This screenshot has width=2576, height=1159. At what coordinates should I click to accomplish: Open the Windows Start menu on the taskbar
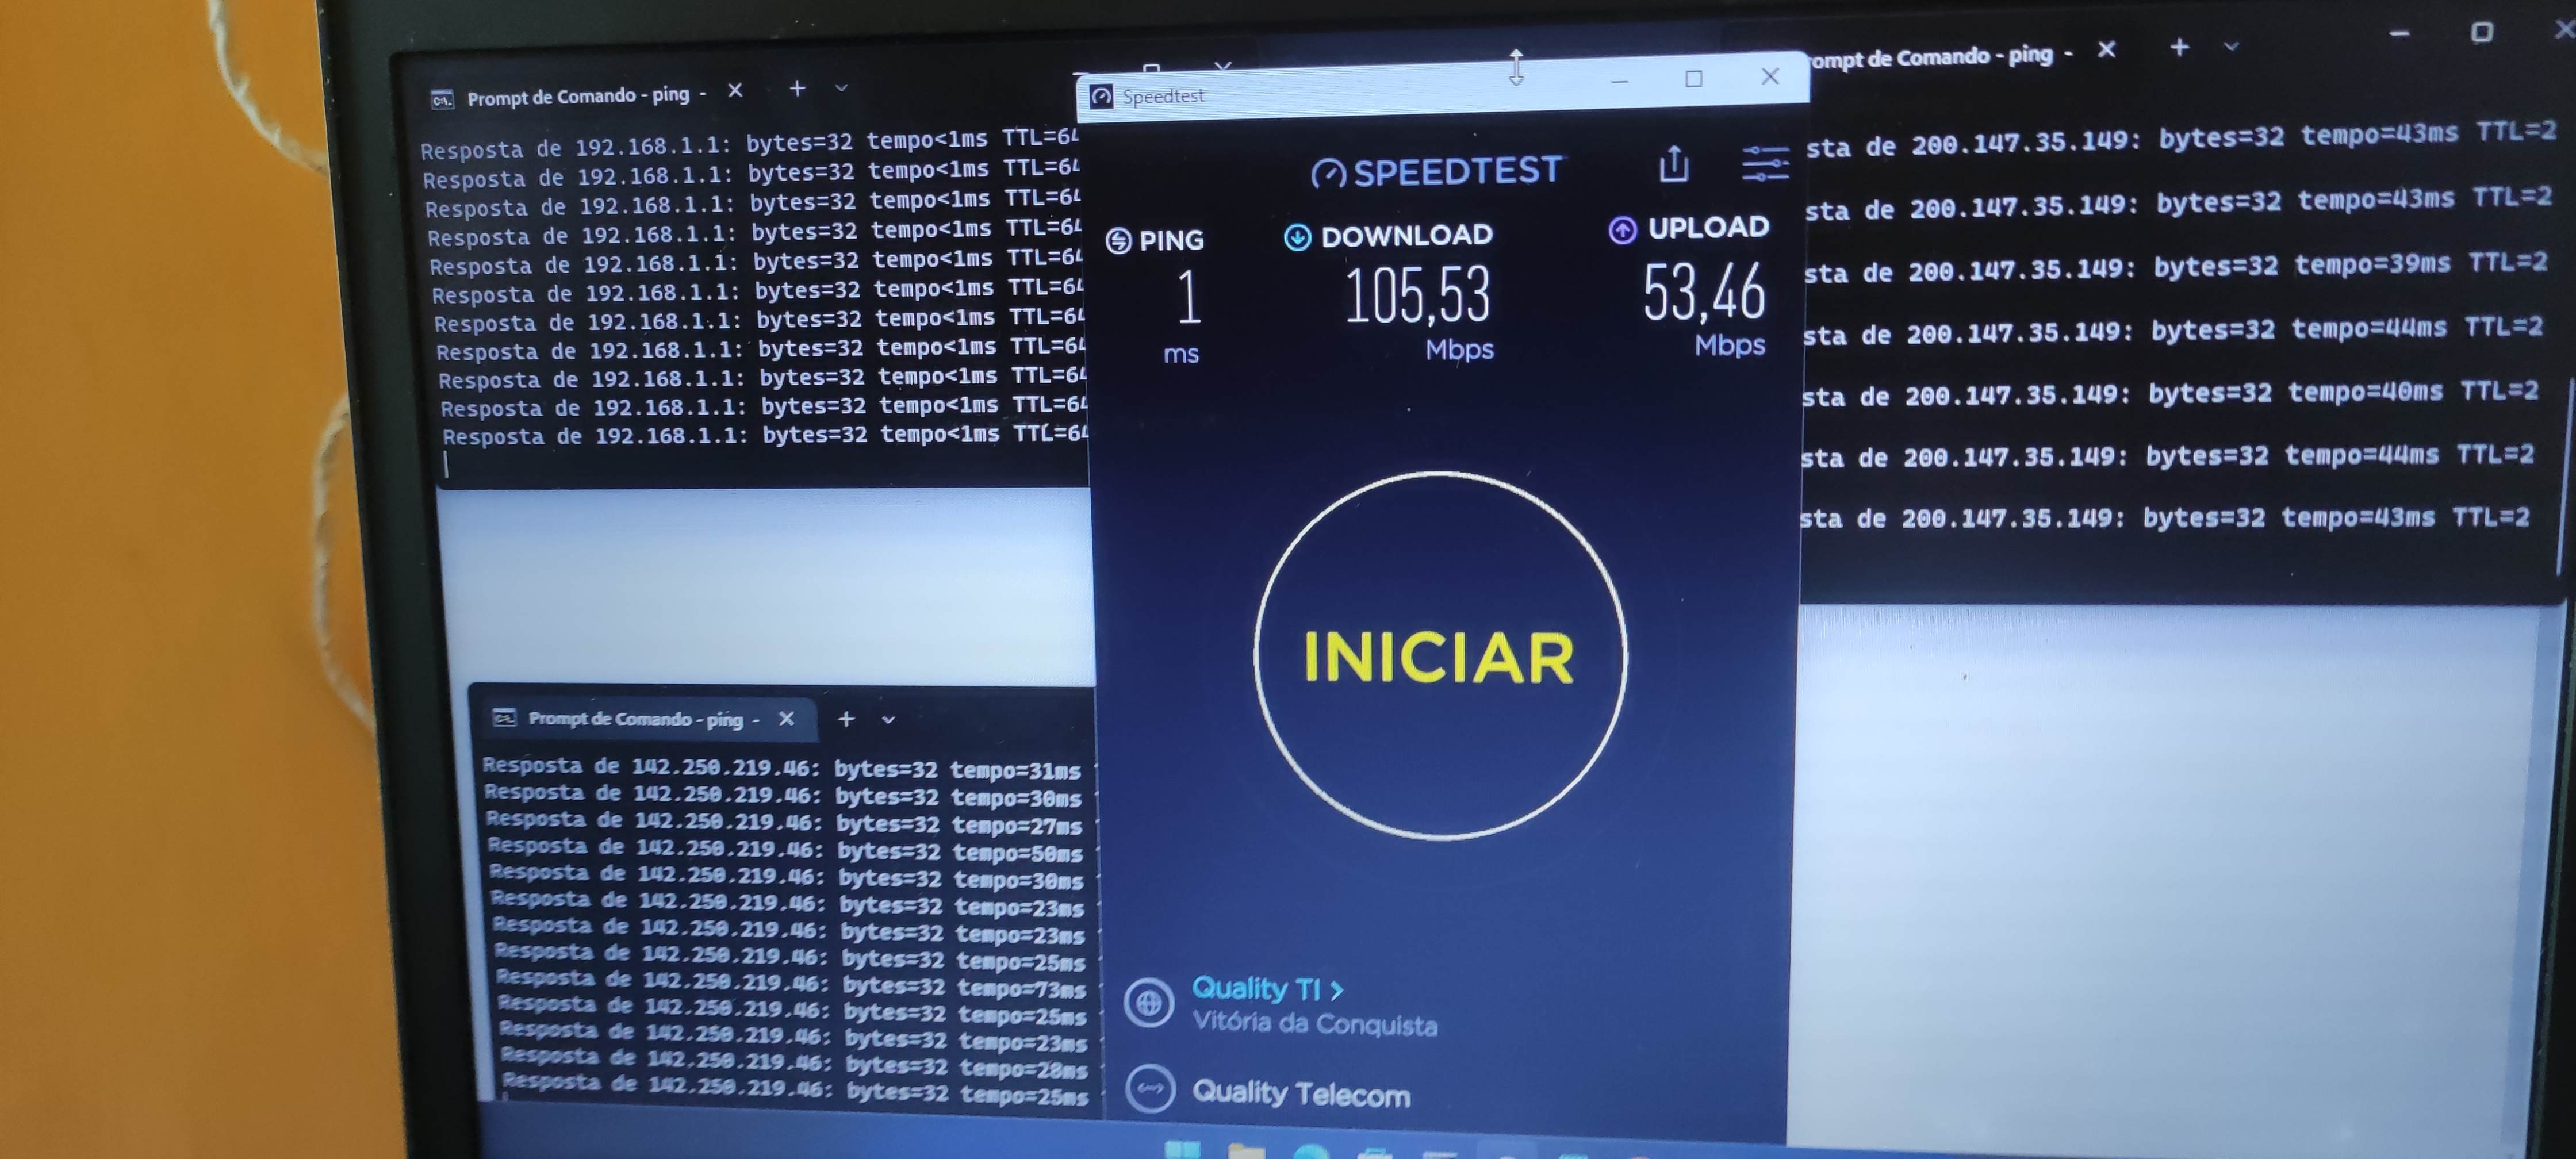click(1182, 1150)
